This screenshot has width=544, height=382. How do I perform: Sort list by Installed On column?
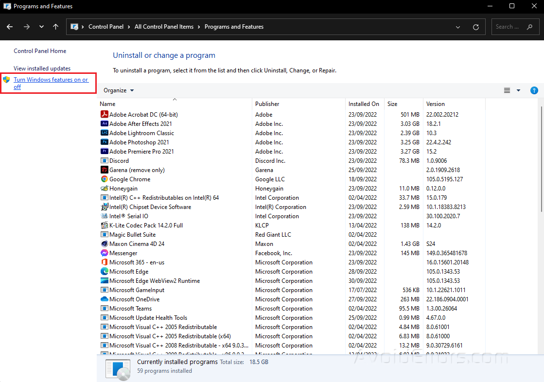(363, 104)
